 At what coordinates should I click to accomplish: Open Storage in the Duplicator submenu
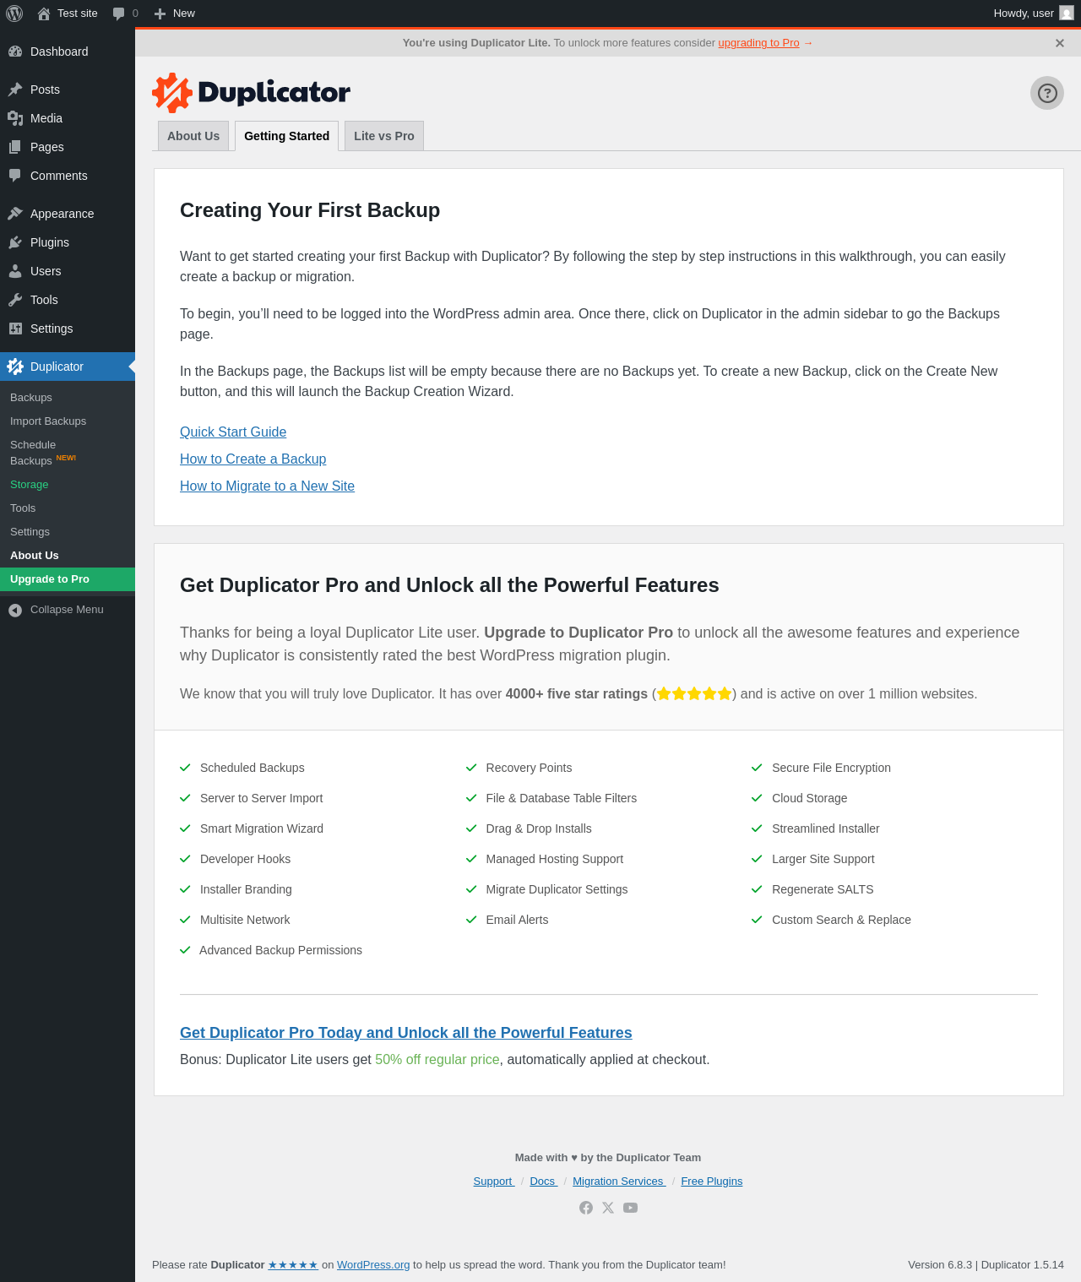tap(30, 485)
